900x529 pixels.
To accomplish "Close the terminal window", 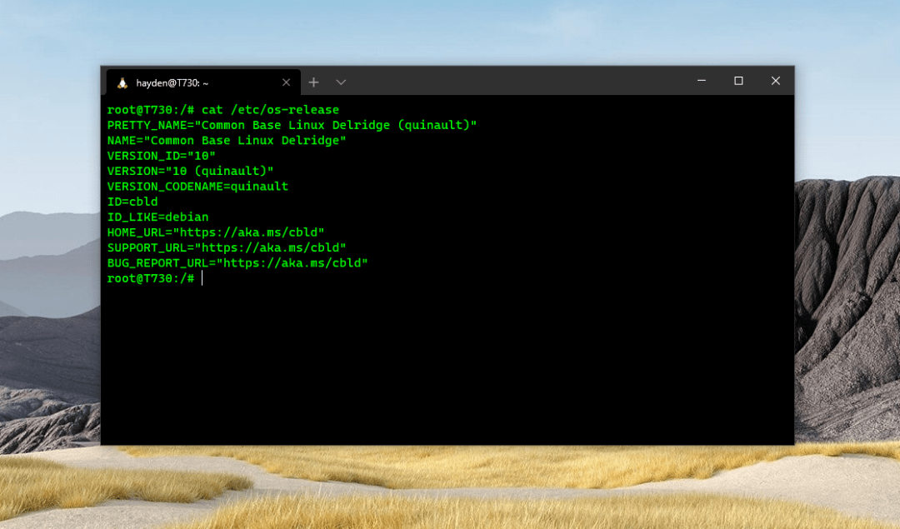I will coord(776,81).
